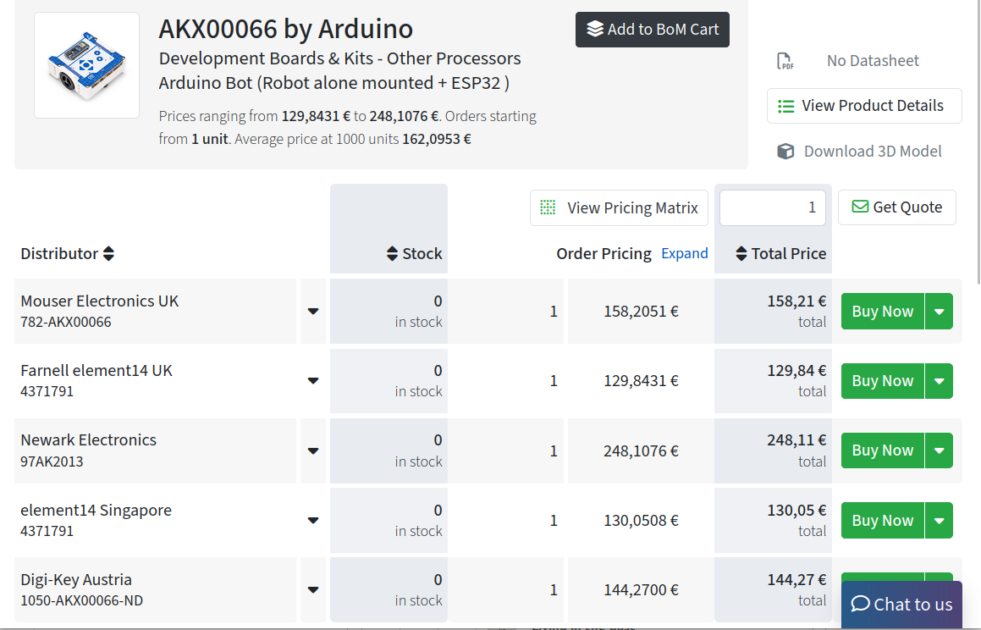This screenshot has height=630, width=981.
Task: Sort by Total Price column arrows
Action: (741, 253)
